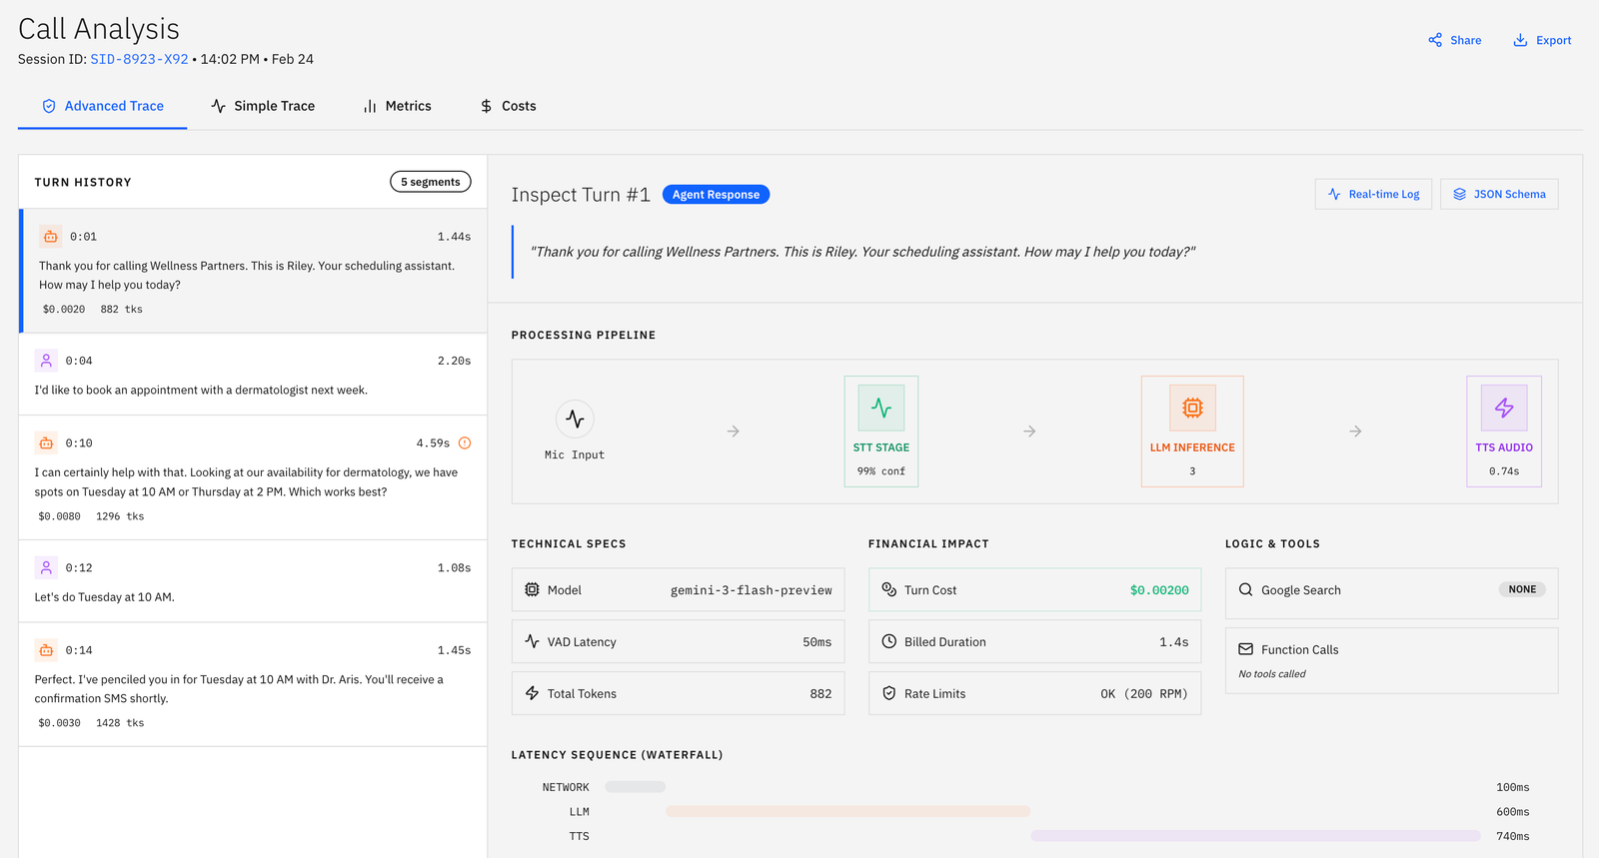Select the Dr. Aris confirmation turn text
Image resolution: width=1599 pixels, height=858 pixels.
pos(239,688)
